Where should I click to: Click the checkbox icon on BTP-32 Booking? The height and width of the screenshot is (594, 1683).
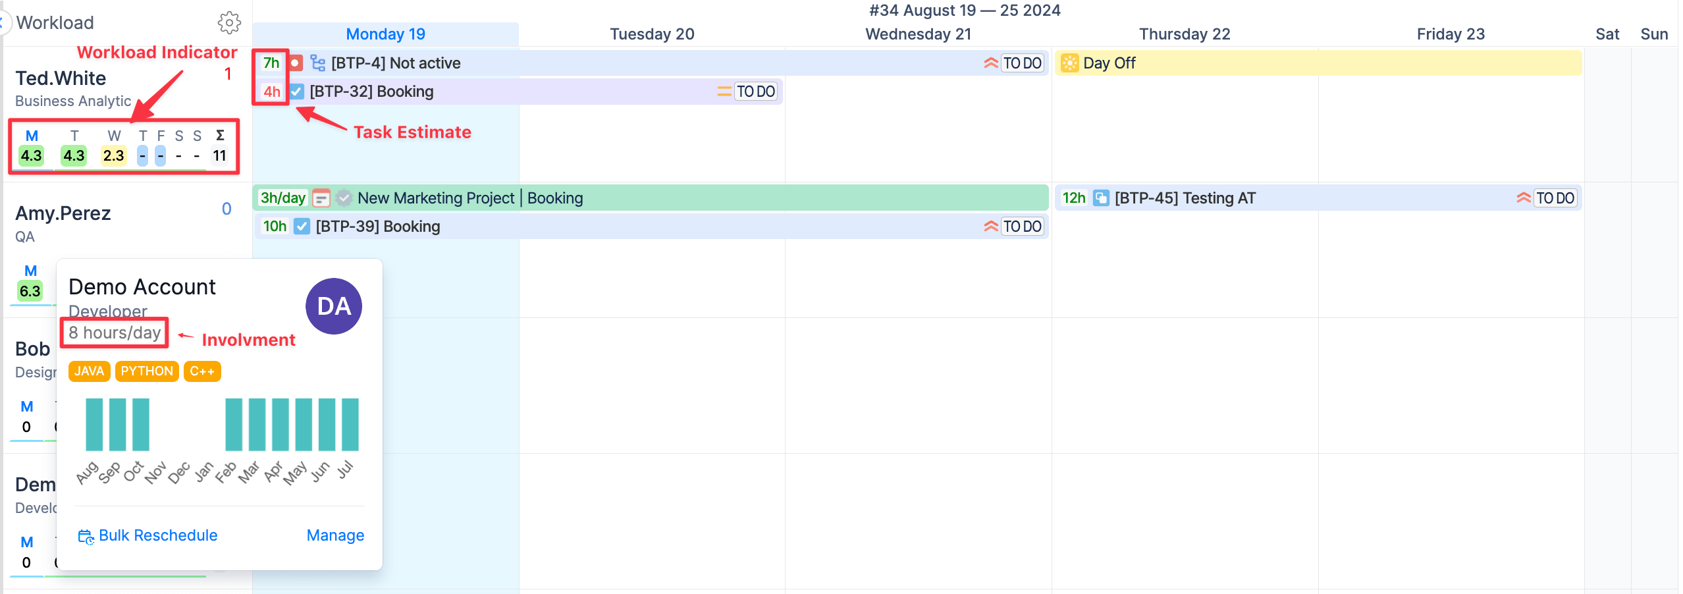pyautogui.click(x=297, y=92)
